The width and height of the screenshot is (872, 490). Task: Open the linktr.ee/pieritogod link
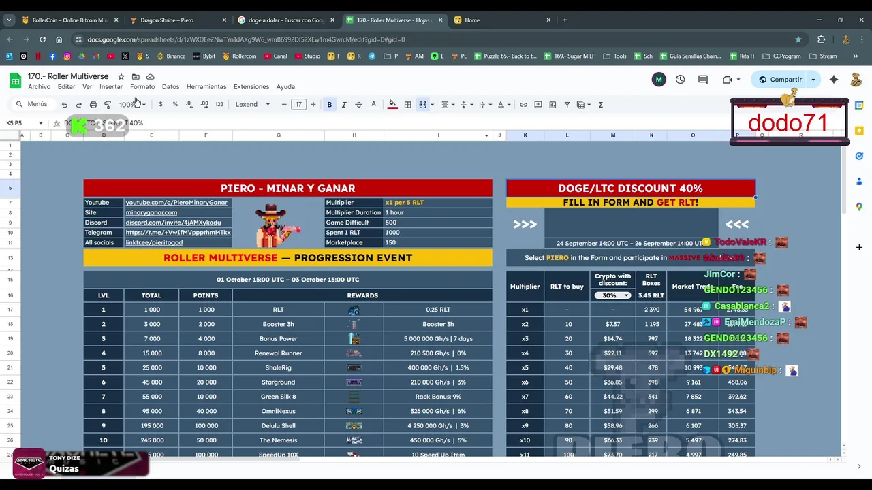154,242
